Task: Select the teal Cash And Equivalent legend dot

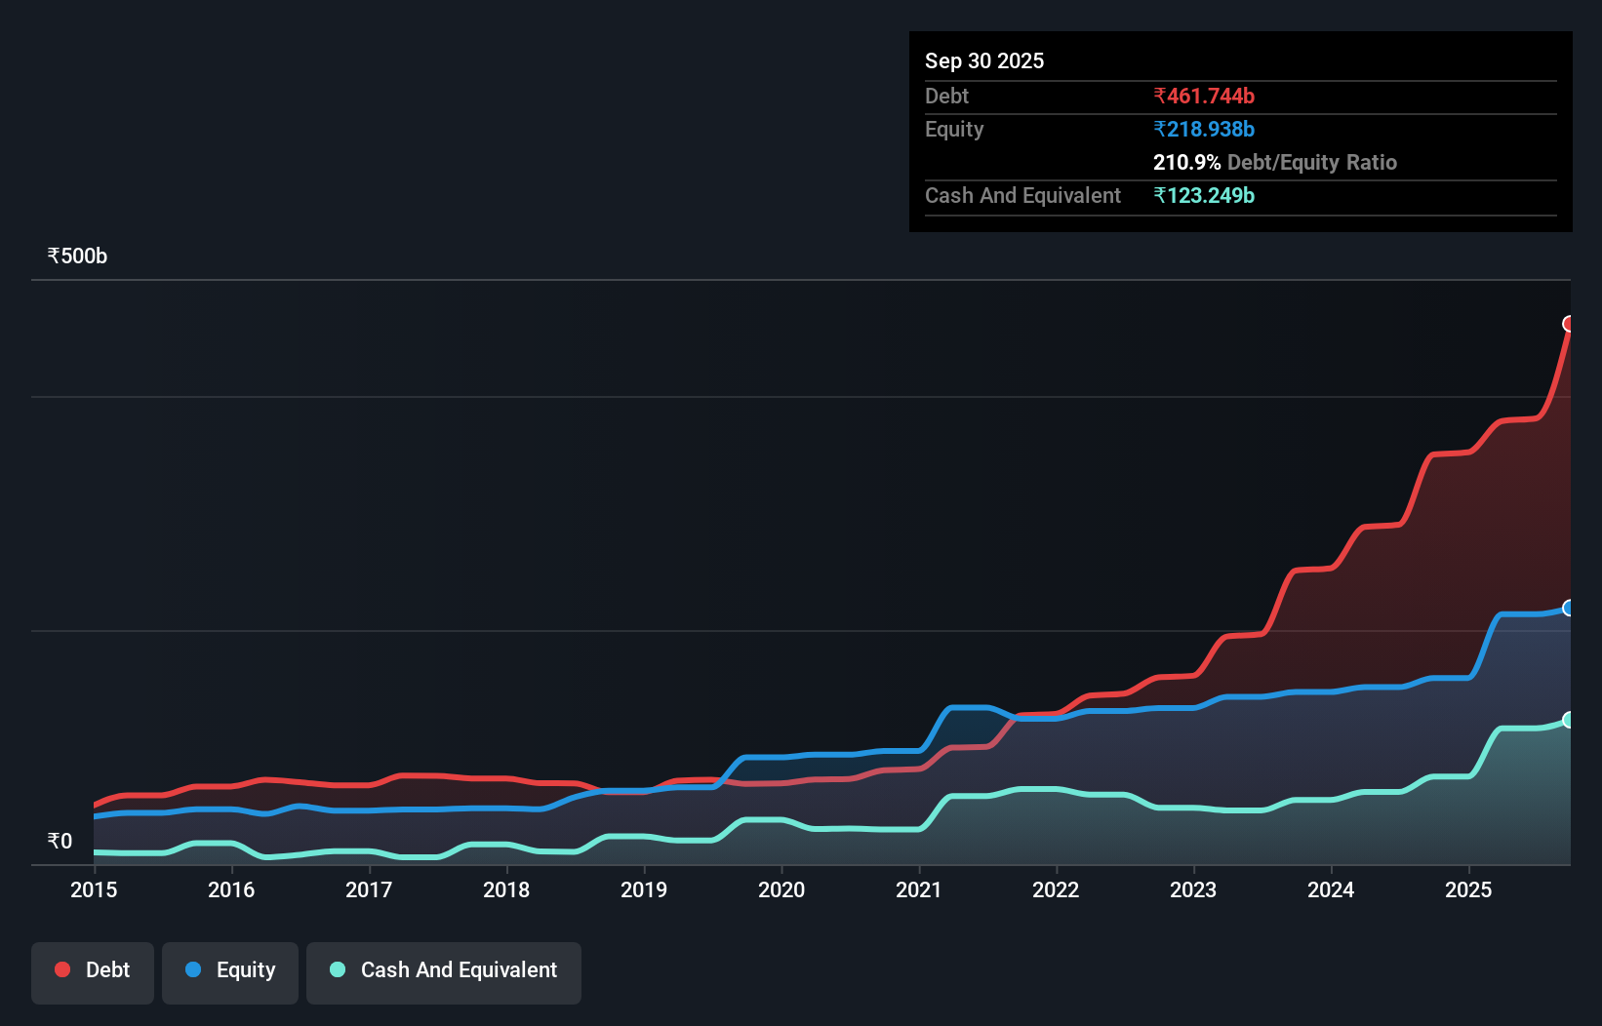Action: (x=337, y=969)
